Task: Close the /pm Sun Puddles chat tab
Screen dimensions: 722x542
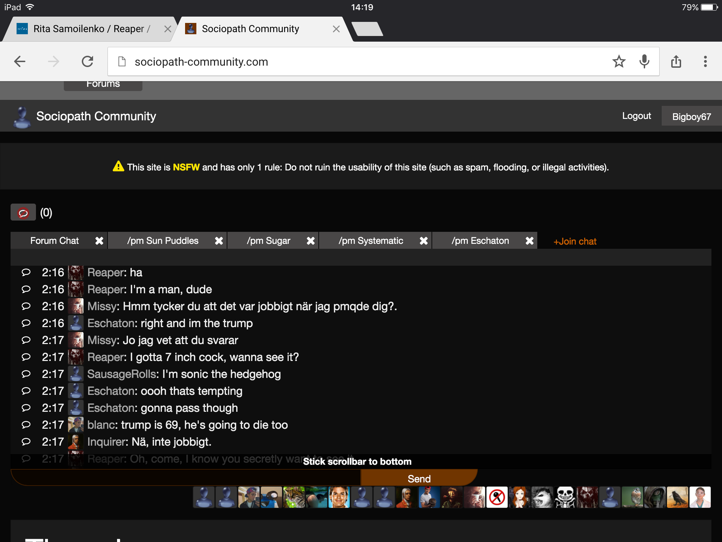Action: pos(219,241)
